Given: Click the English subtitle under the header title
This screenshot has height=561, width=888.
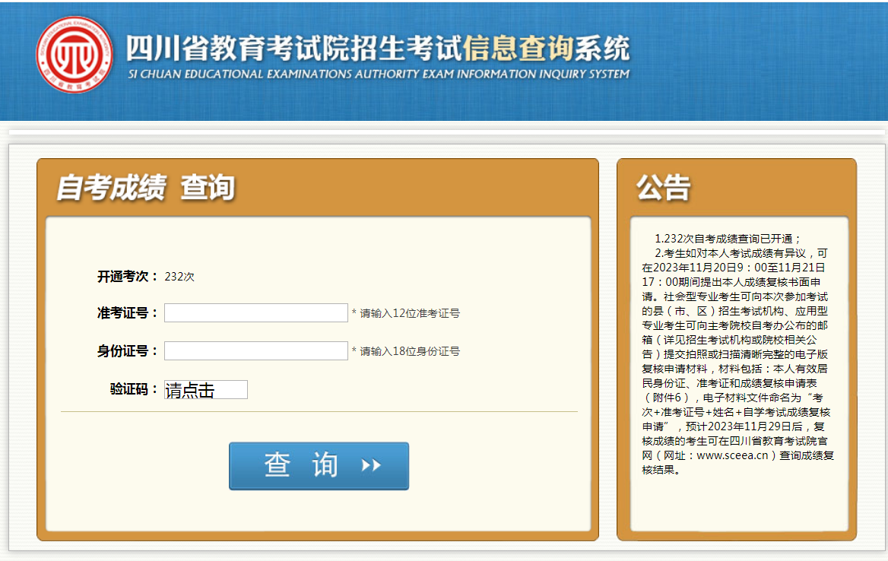Looking at the screenshot, I should 378,74.
